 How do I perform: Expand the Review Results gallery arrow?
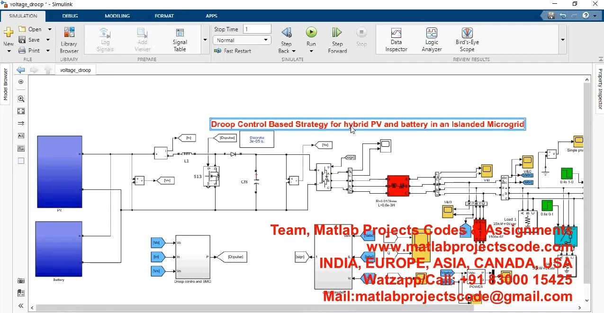click(x=562, y=40)
